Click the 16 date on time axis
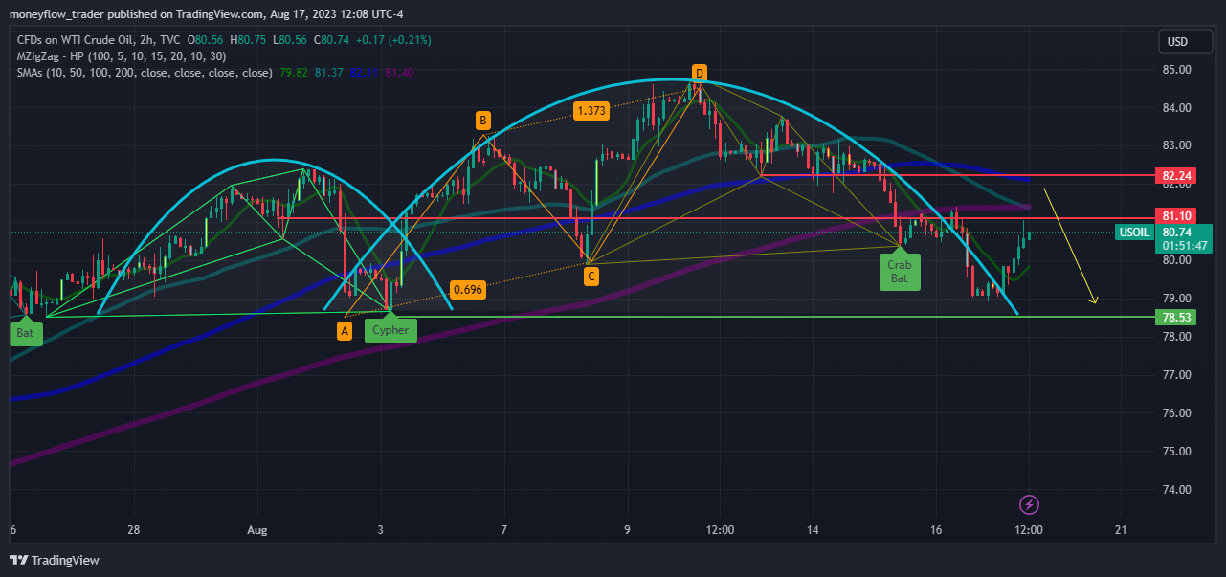 click(936, 530)
